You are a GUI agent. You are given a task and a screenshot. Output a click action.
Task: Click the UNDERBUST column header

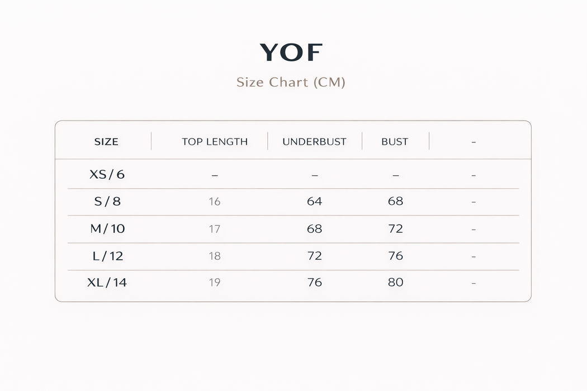click(314, 142)
